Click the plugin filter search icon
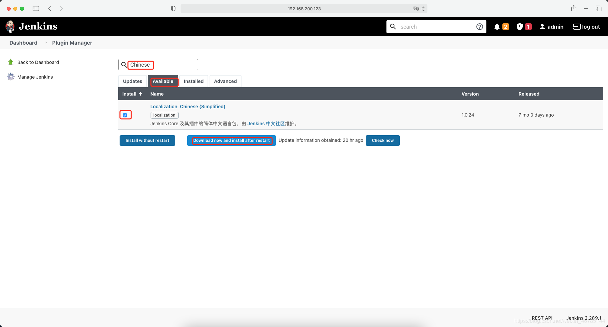 coord(124,65)
